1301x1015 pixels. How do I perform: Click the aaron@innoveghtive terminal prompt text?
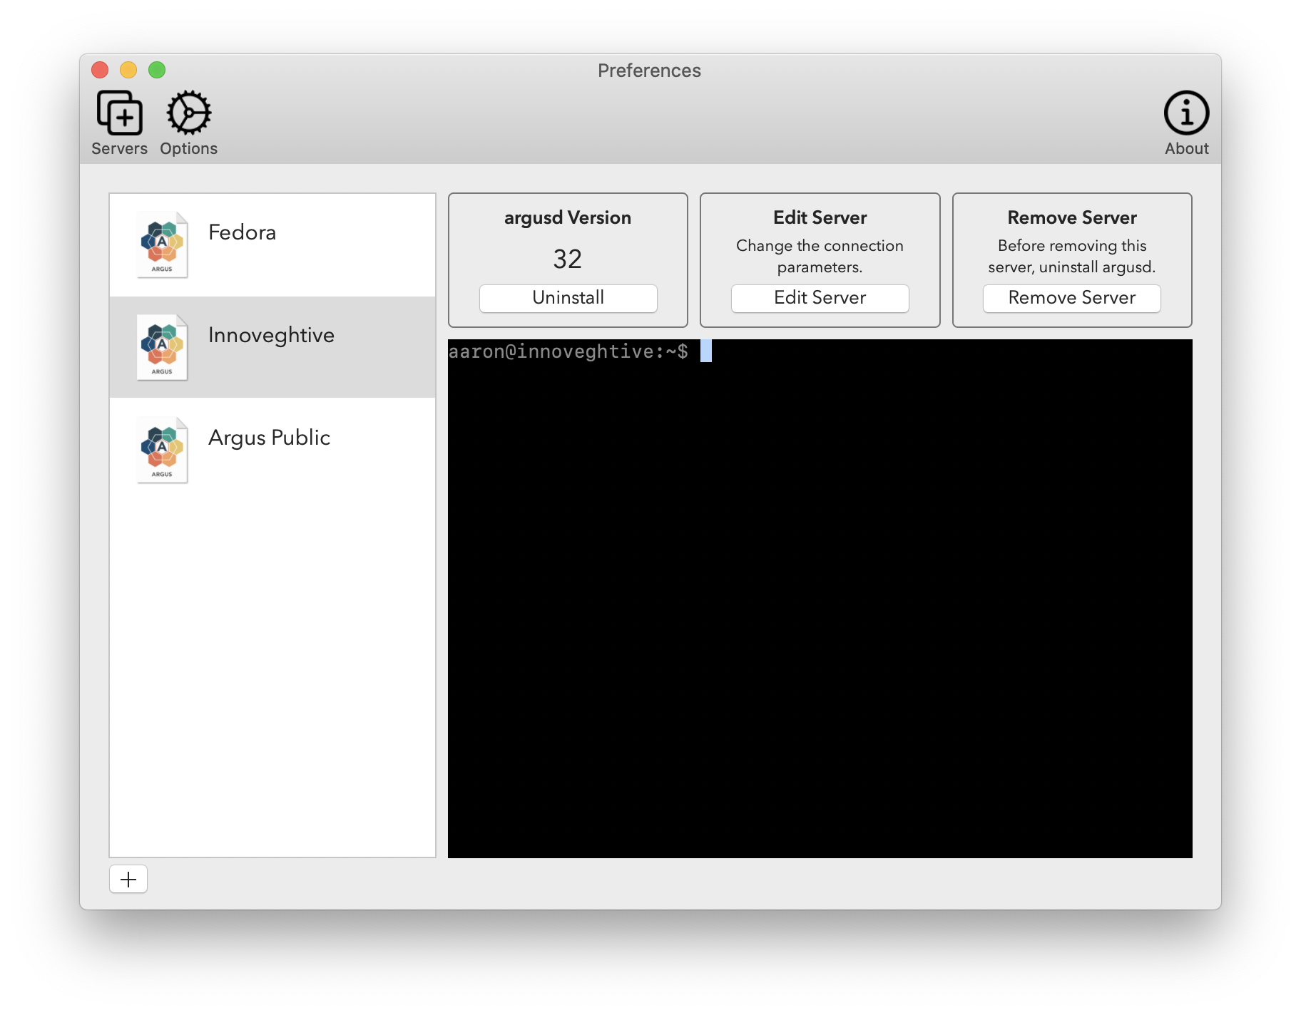[568, 351]
